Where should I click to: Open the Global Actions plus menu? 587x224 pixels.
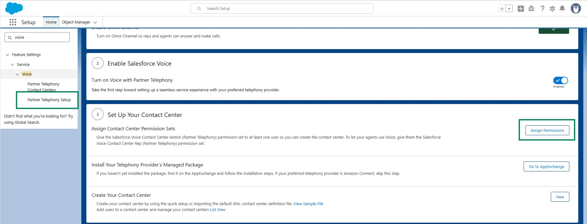(x=521, y=9)
